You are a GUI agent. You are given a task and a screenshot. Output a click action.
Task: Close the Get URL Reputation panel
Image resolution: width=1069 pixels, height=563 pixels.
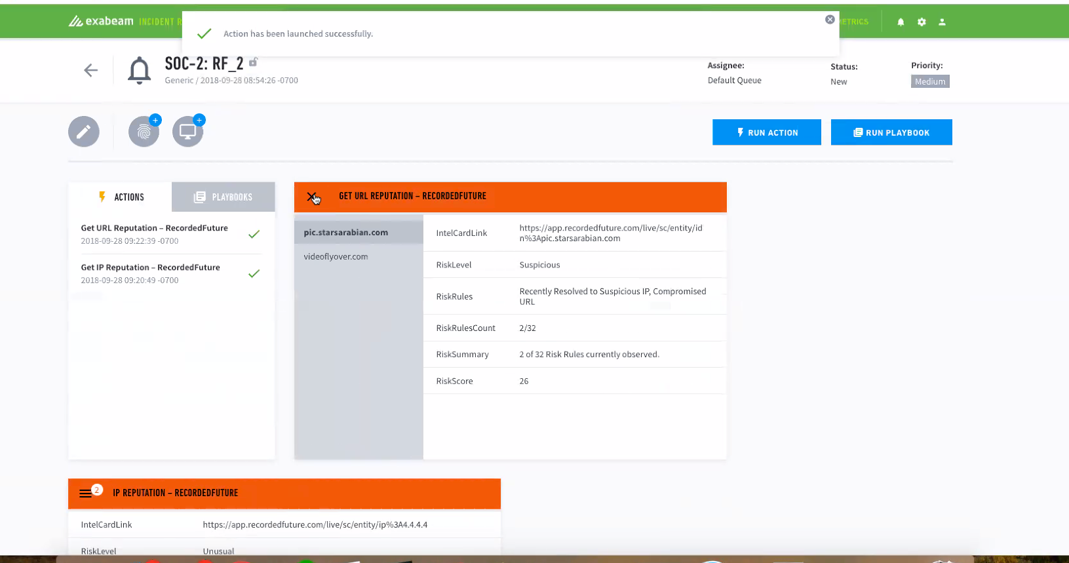tap(312, 197)
